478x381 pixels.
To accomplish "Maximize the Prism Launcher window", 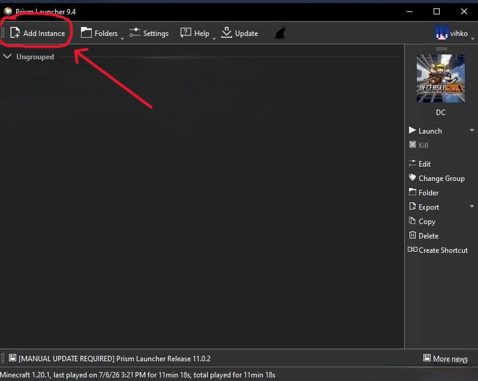I will pos(437,11).
